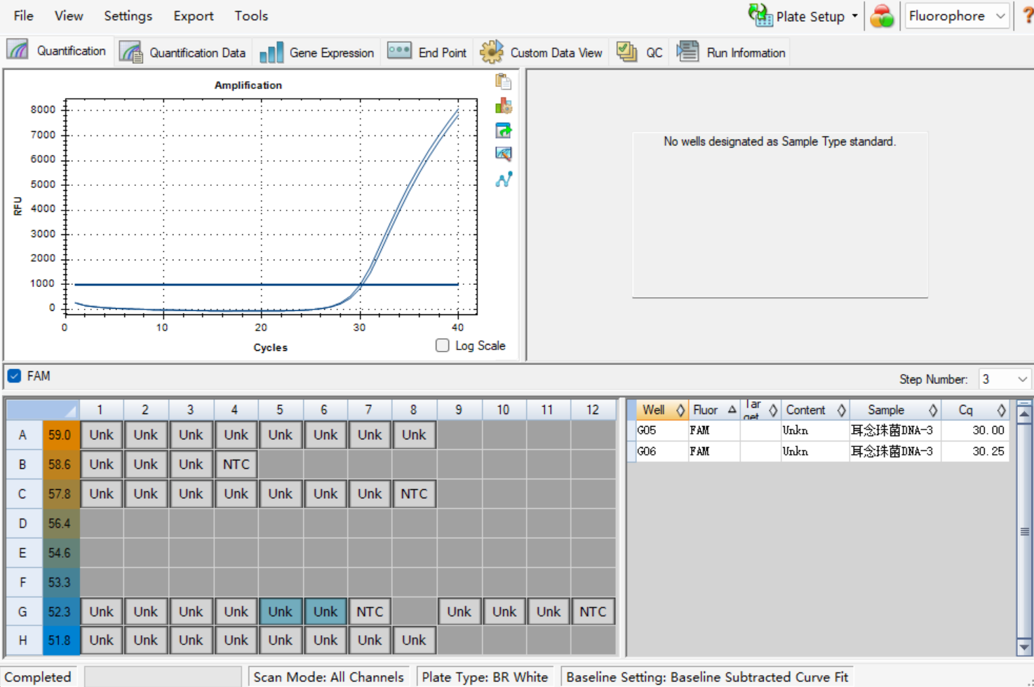Uncheck the FAM fluorophore checkbox
1034x687 pixels.
tap(14, 376)
